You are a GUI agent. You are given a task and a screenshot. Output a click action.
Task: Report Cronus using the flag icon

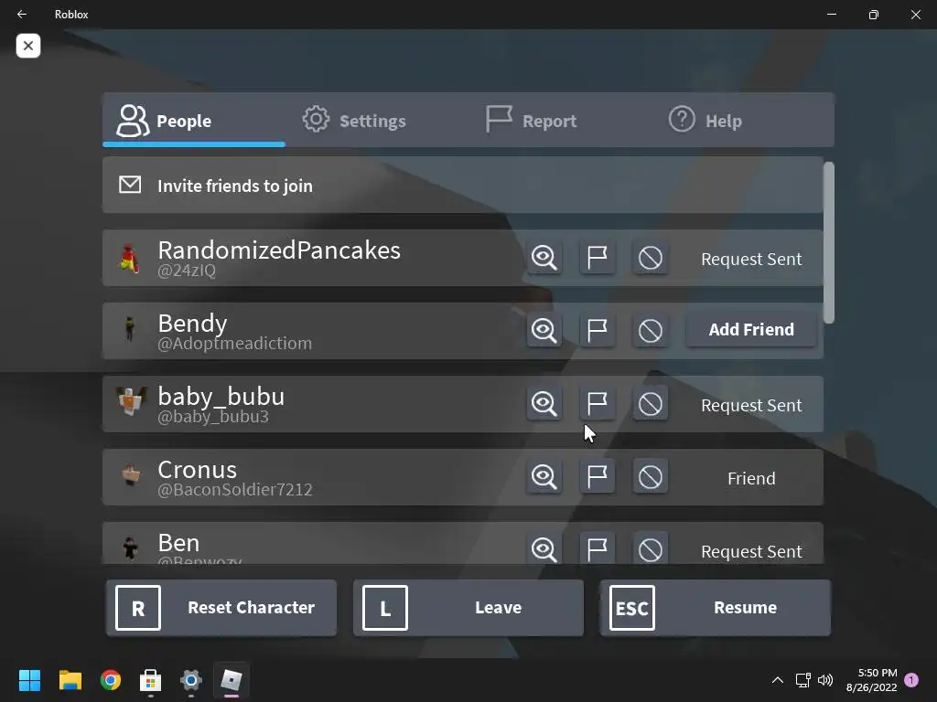point(597,477)
